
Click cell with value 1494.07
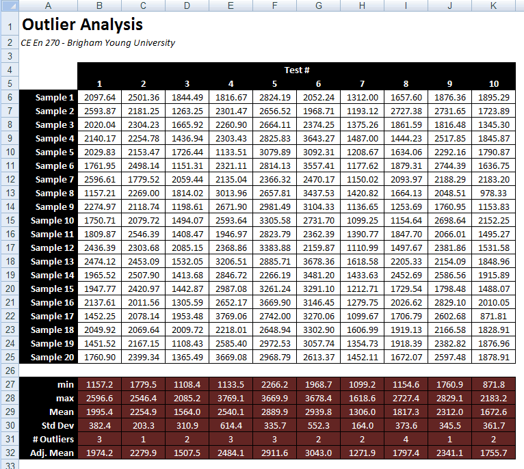tap(187, 220)
